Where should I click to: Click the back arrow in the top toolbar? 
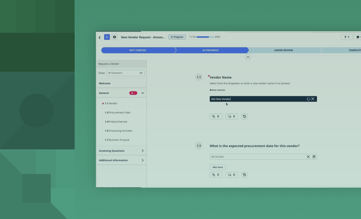tap(100, 37)
